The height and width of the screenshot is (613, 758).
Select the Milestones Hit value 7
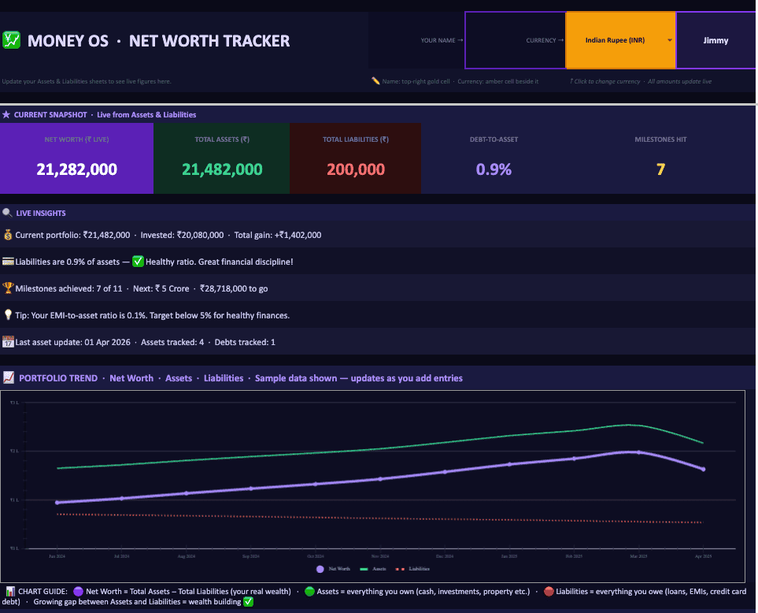pyautogui.click(x=660, y=169)
